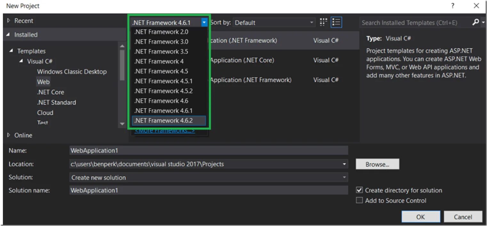Choose .NET Framework 4.6.2
The width and height of the screenshot is (487, 226).
(x=169, y=121)
